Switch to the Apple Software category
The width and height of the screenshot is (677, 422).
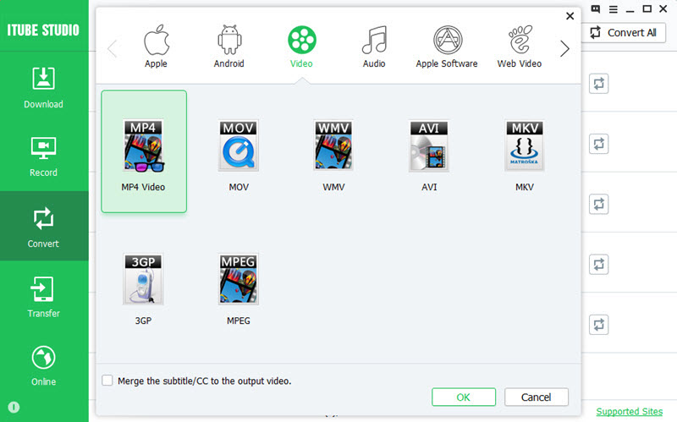tap(447, 47)
